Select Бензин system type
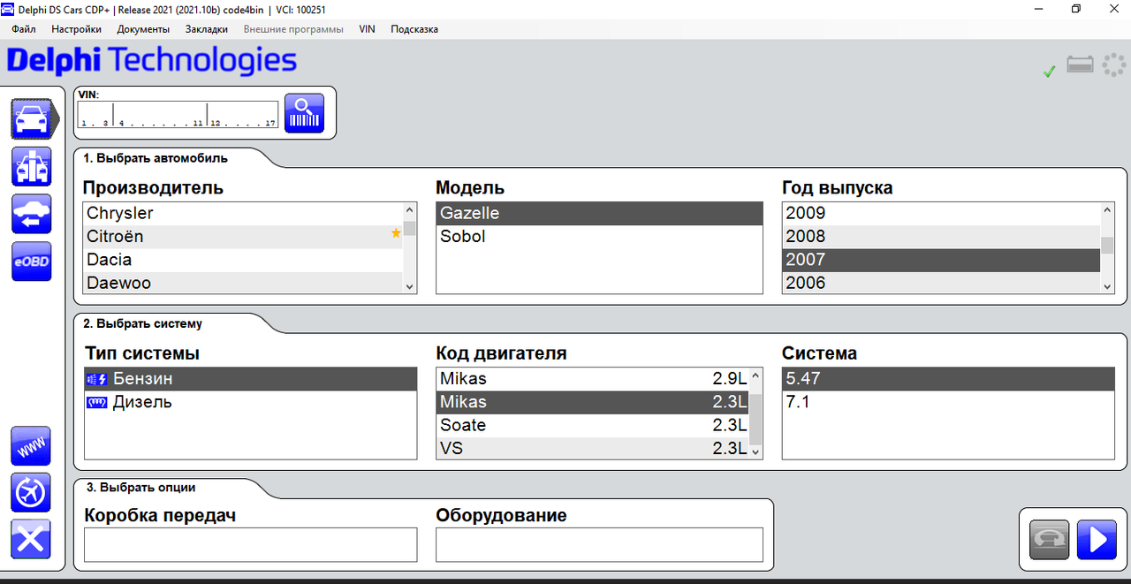 250,379
